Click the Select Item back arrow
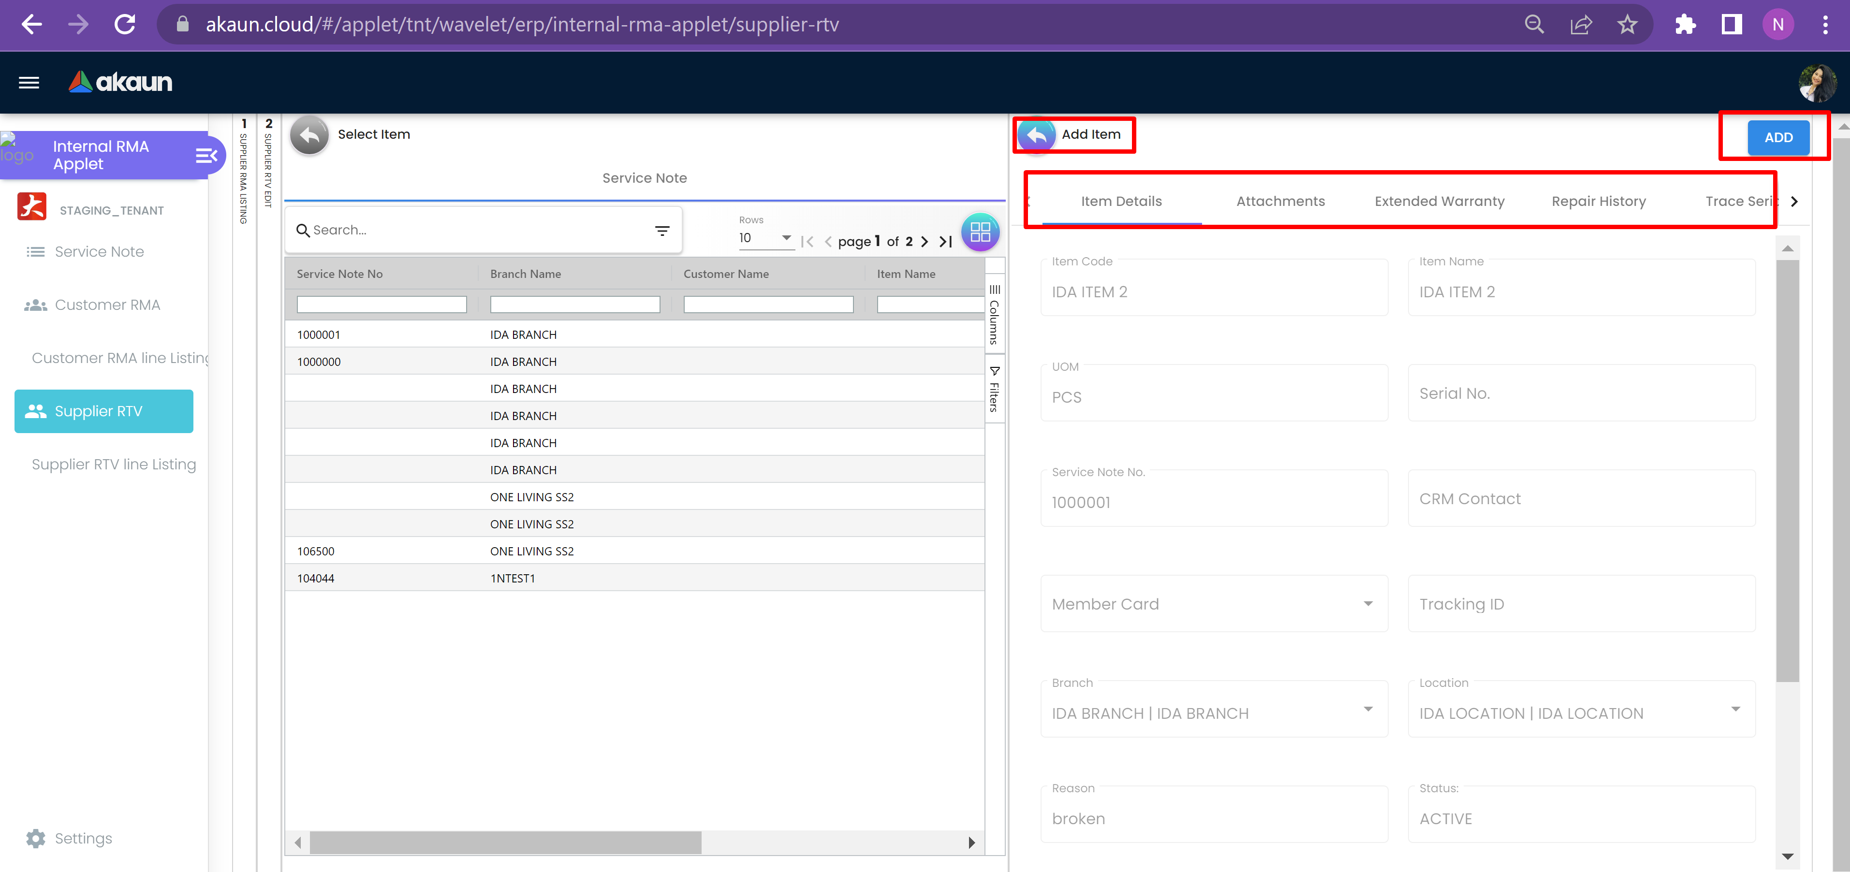The height and width of the screenshot is (872, 1850). coord(309,134)
